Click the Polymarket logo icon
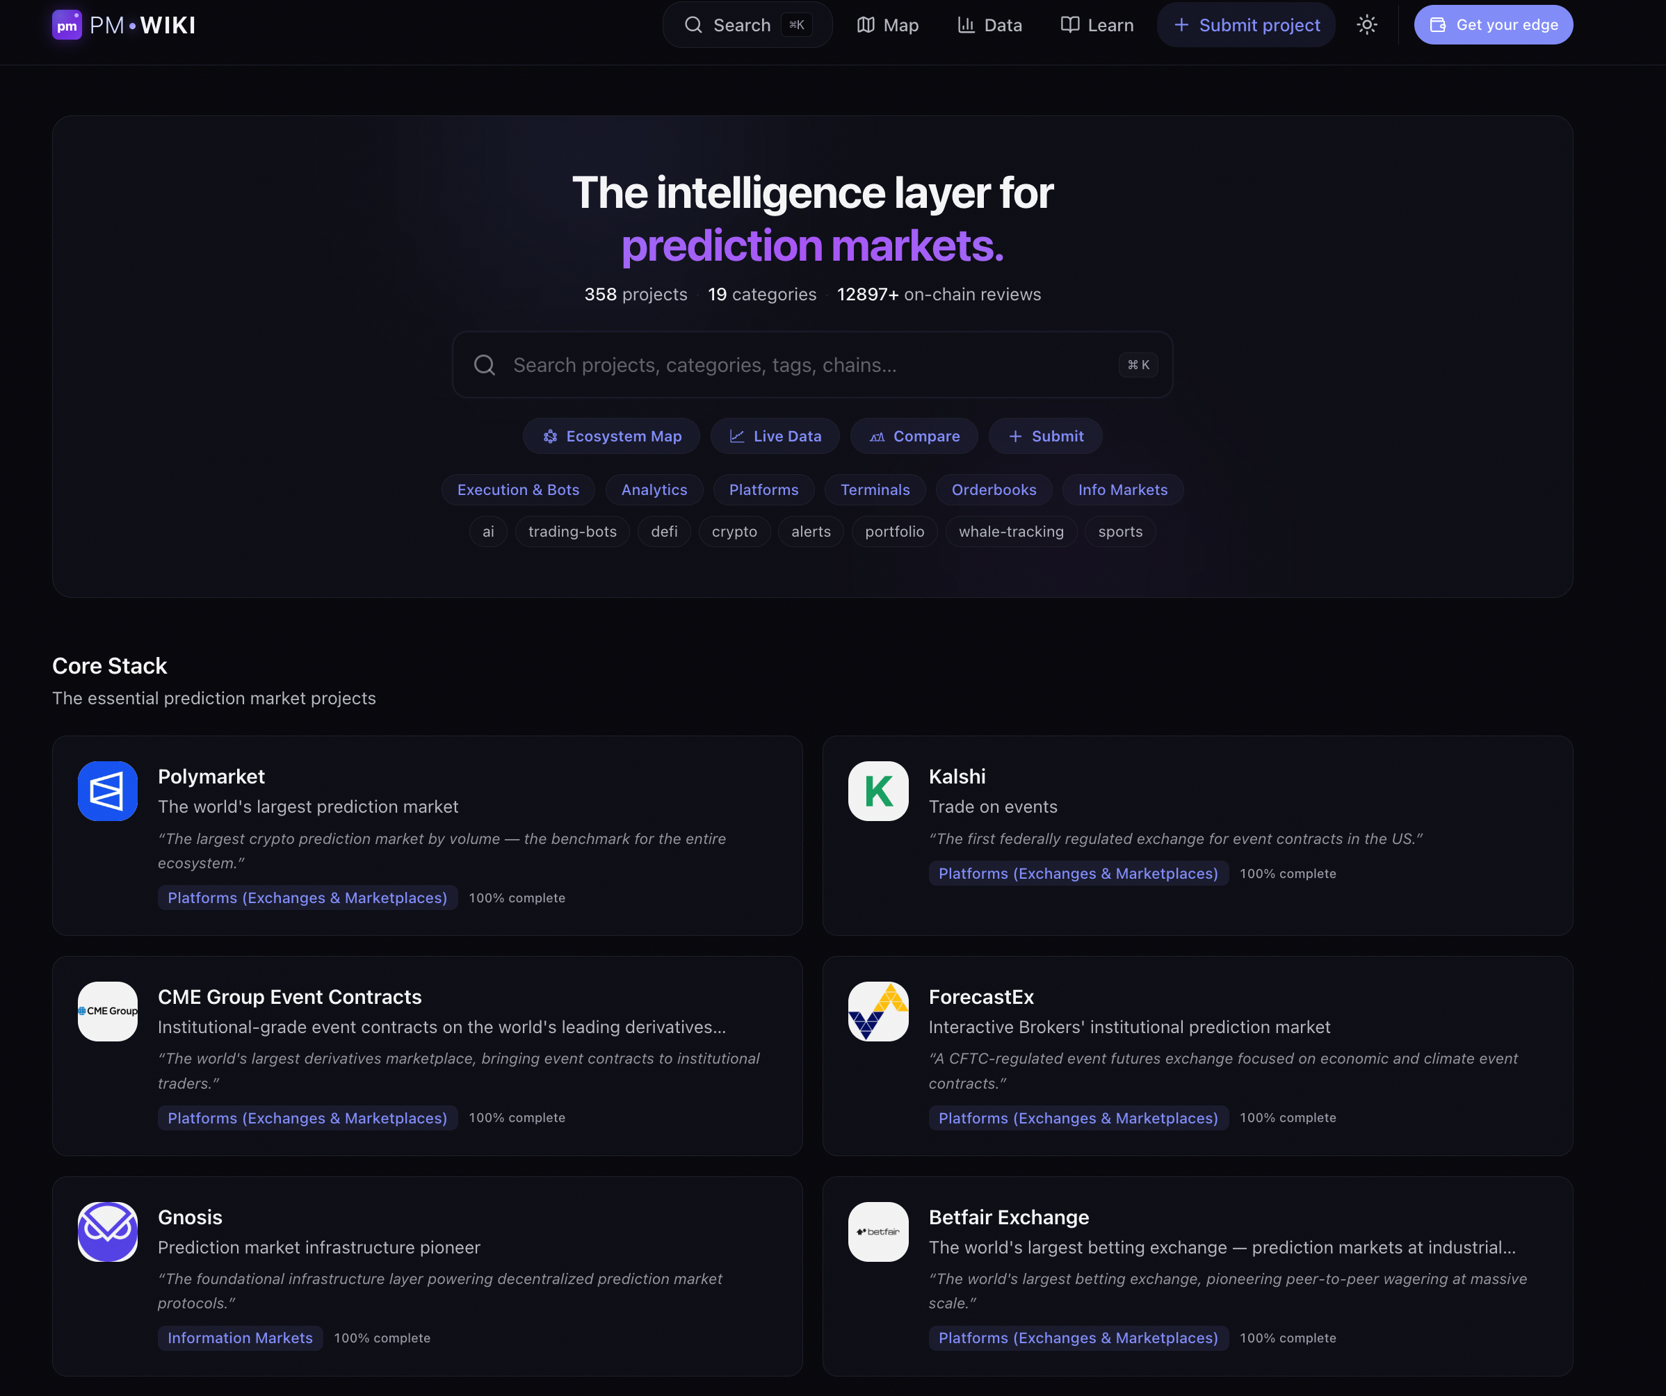The height and width of the screenshot is (1396, 1666). [x=107, y=790]
